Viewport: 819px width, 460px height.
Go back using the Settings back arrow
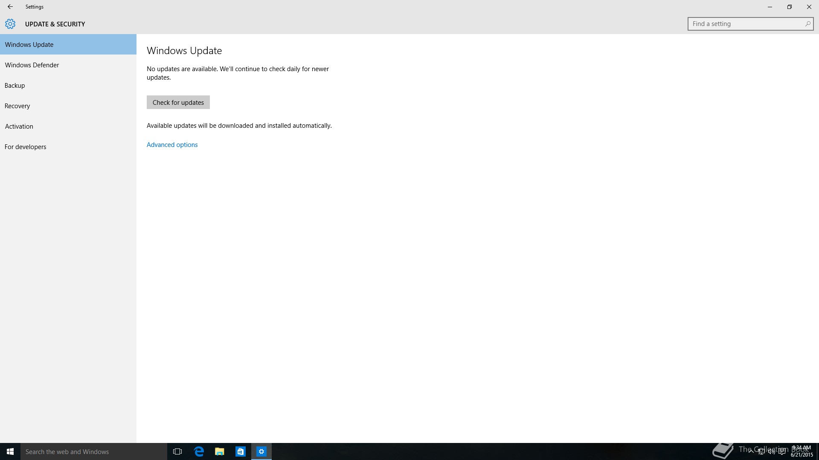tap(10, 7)
